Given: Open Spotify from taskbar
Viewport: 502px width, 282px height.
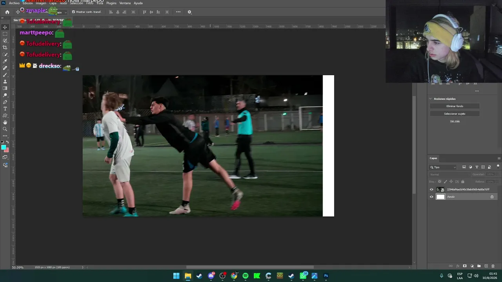Looking at the screenshot, I should [246, 276].
